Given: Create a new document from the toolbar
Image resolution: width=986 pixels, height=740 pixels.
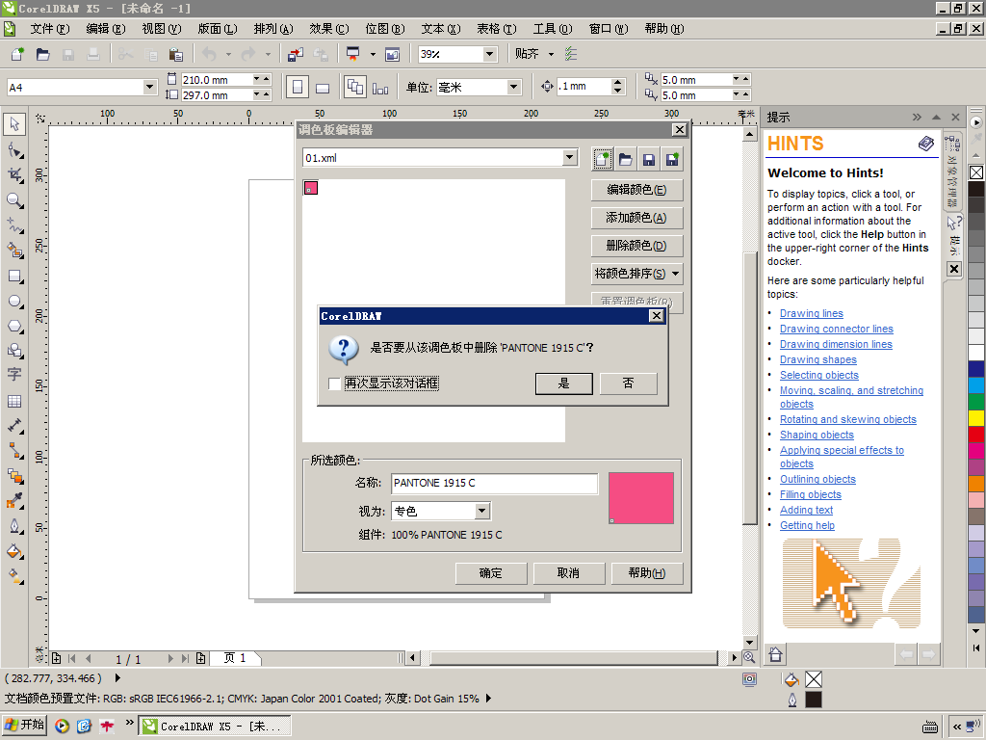Looking at the screenshot, I should [17, 54].
